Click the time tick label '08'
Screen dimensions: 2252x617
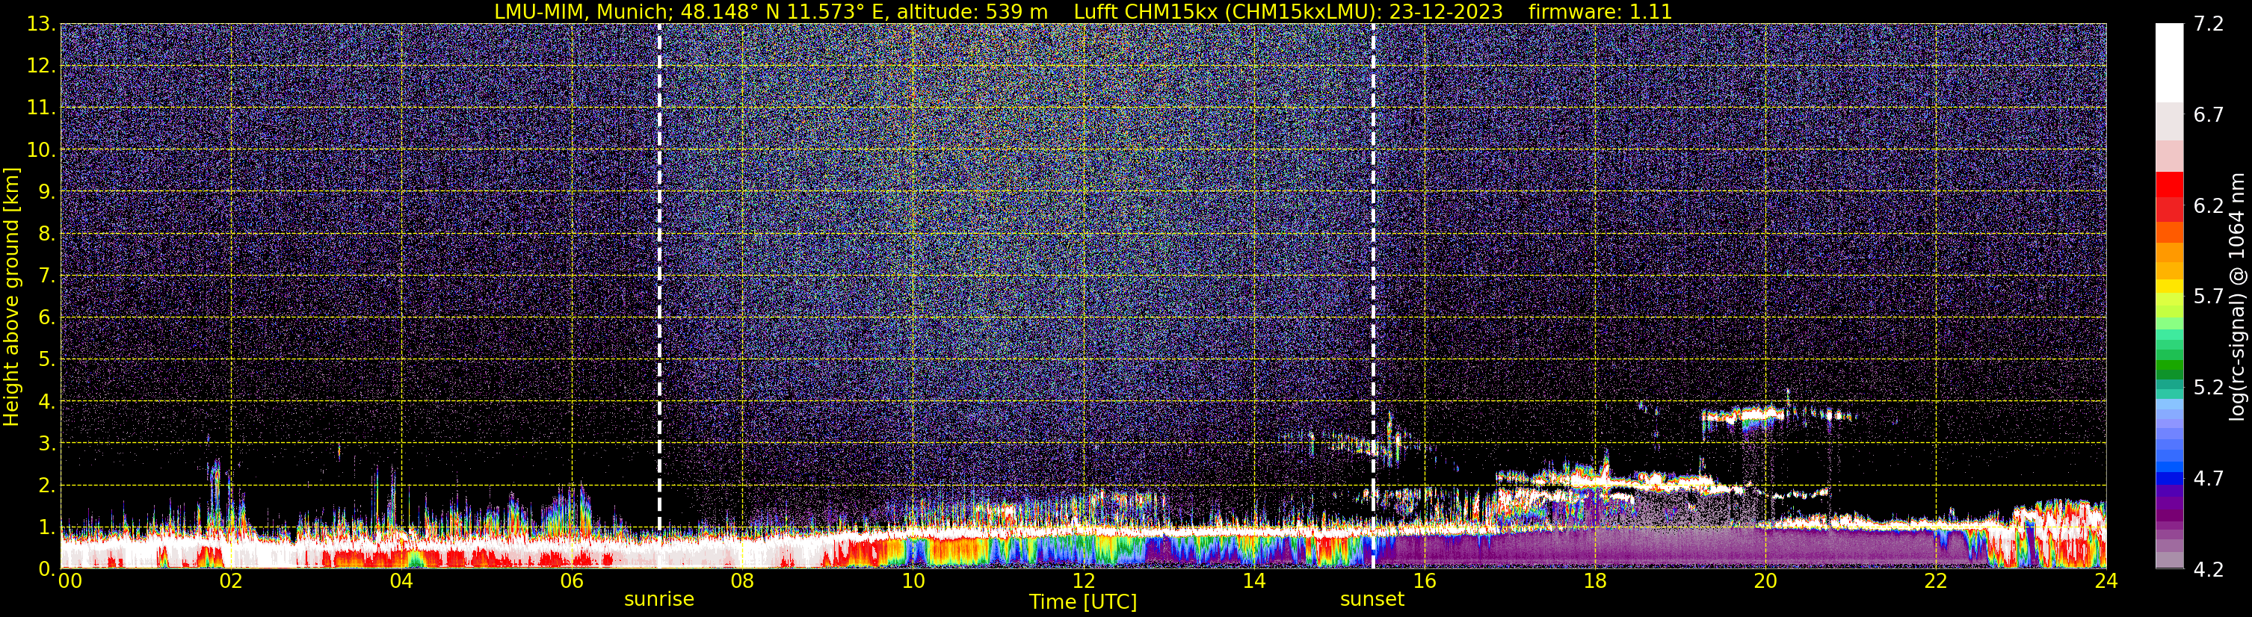[x=742, y=581]
